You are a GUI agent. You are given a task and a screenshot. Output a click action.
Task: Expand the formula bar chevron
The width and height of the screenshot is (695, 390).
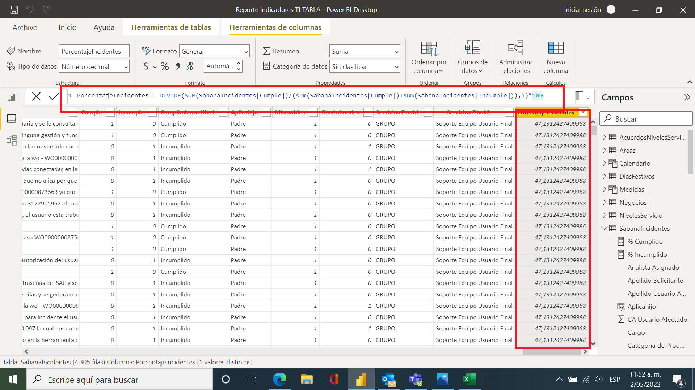click(588, 97)
